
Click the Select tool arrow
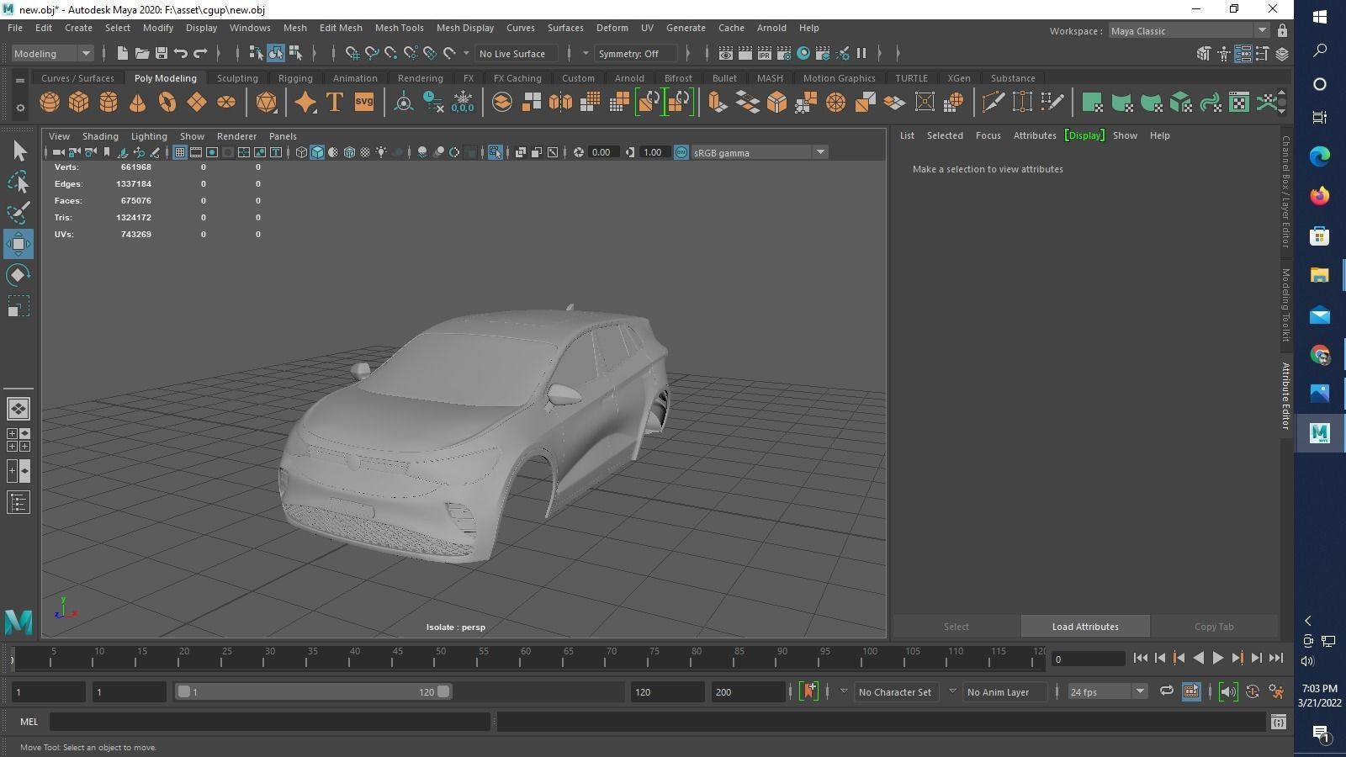[19, 151]
